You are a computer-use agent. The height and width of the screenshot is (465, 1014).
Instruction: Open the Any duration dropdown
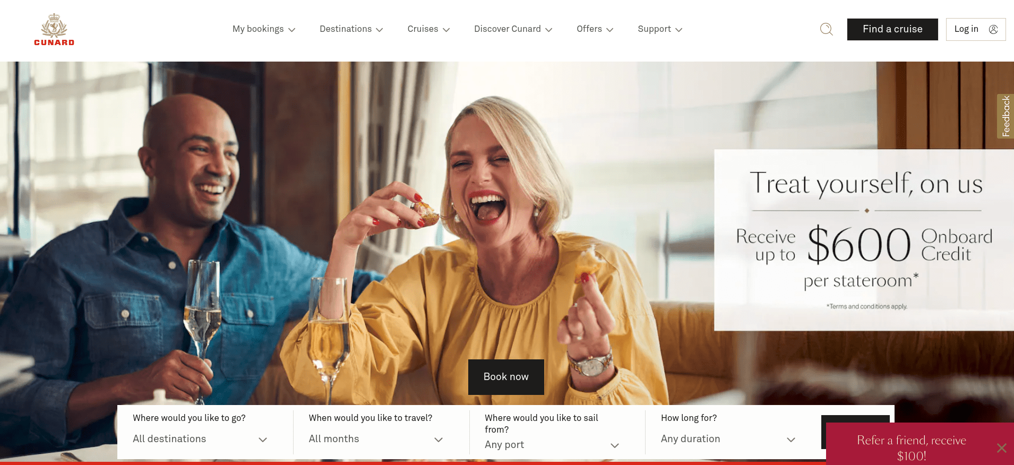(728, 439)
